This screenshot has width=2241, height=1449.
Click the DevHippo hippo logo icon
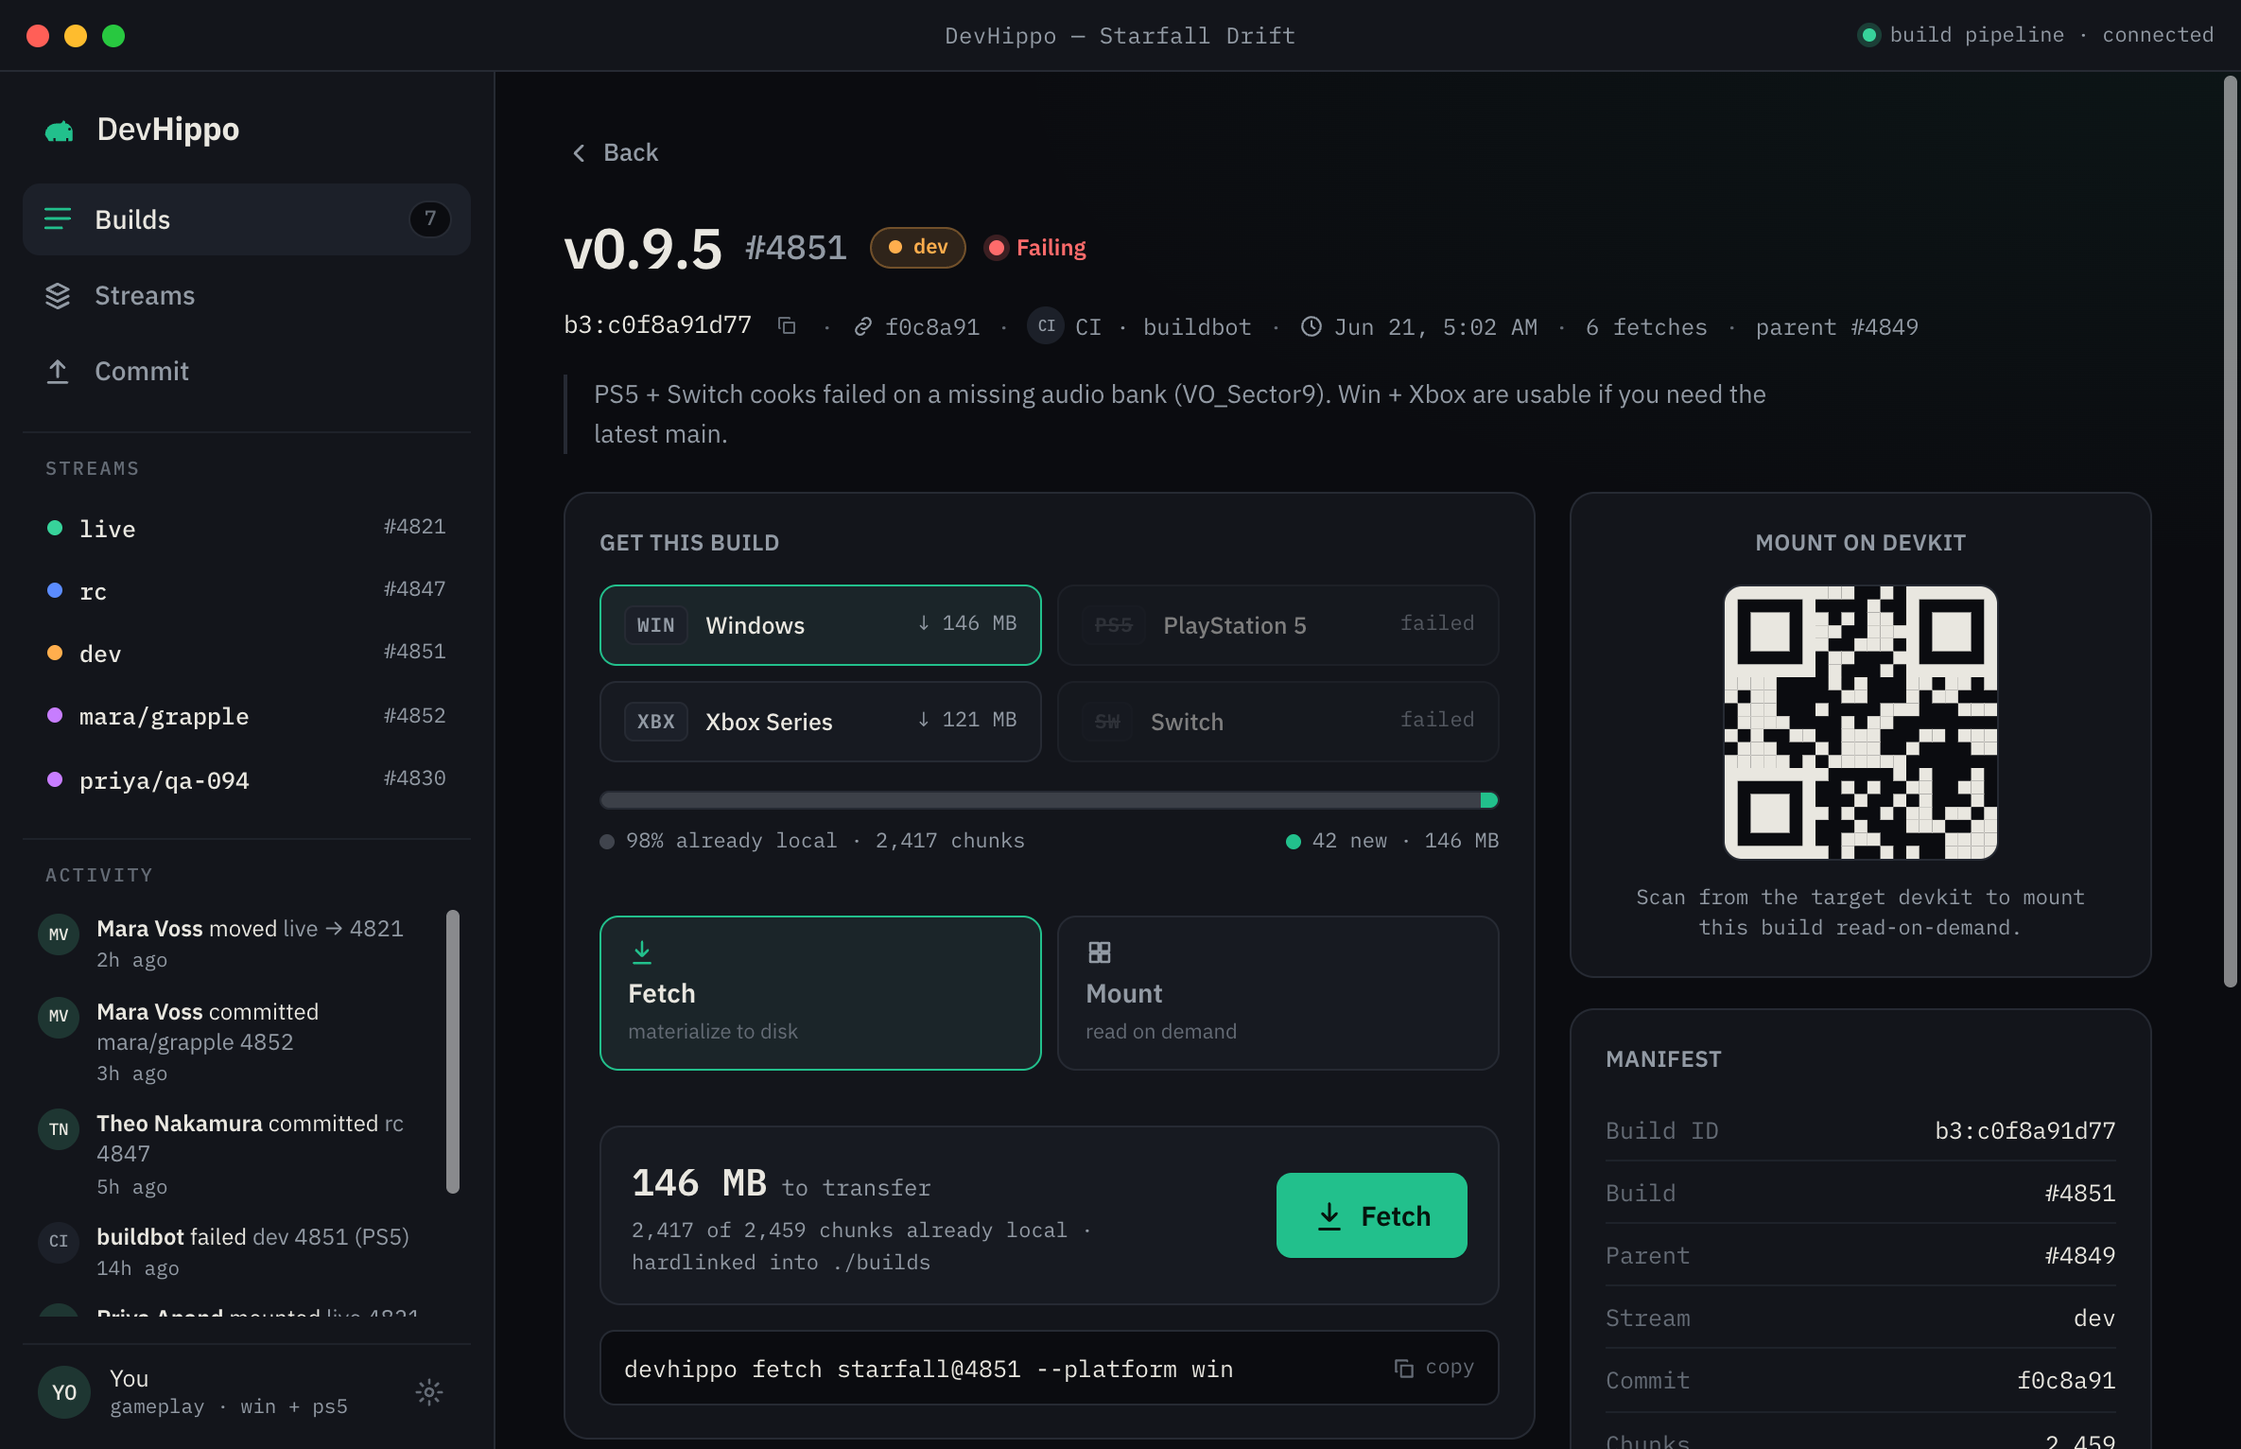point(60,131)
